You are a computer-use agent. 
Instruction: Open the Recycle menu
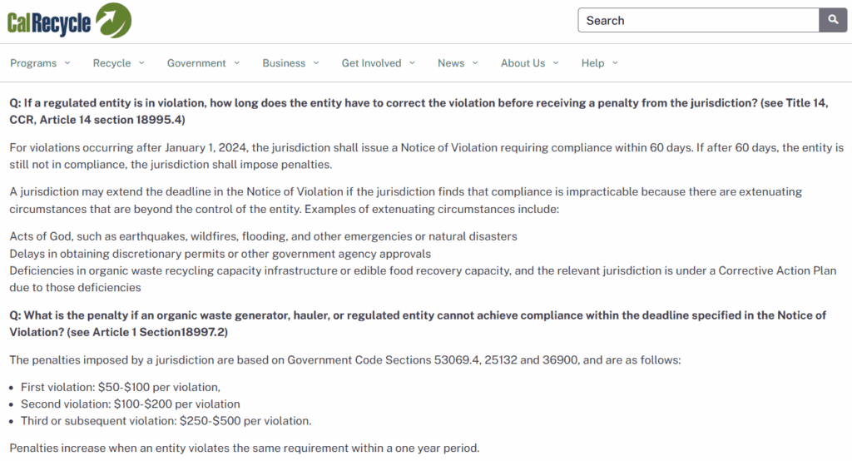[111, 63]
